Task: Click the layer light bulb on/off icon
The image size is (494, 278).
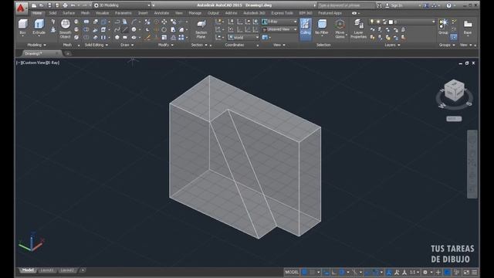Action: 372,22
